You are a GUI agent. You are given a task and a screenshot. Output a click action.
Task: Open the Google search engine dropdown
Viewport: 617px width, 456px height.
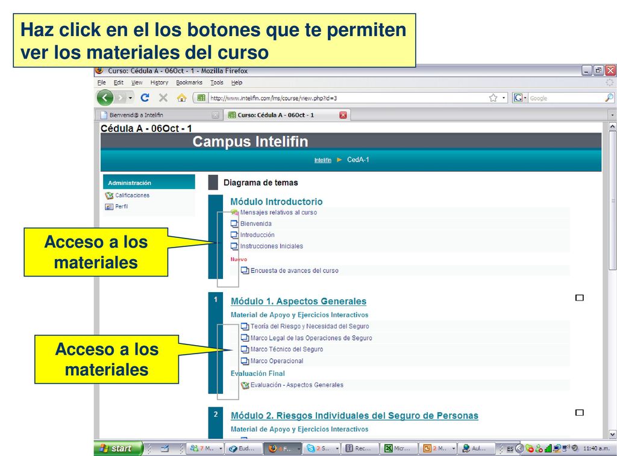(525, 98)
